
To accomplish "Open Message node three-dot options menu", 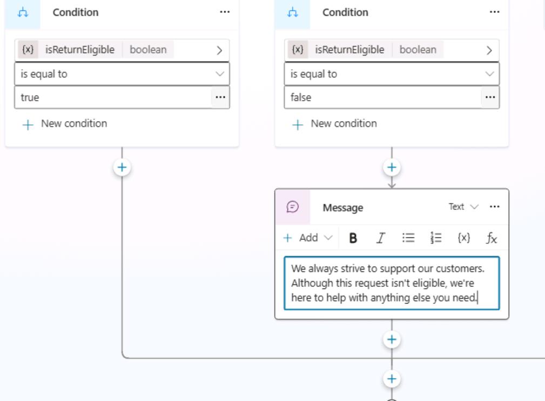I will coord(494,207).
